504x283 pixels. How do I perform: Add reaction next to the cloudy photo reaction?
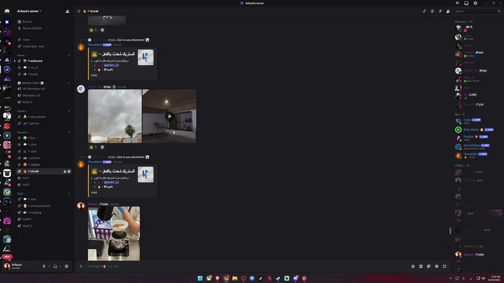point(102,147)
